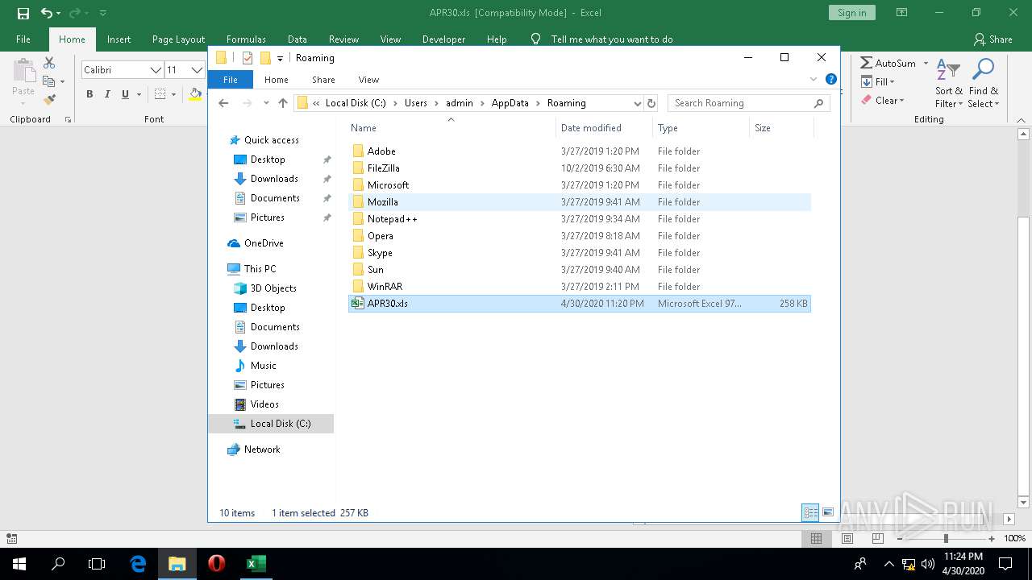
Task: Select the Format Painter brush icon
Action: [49, 100]
